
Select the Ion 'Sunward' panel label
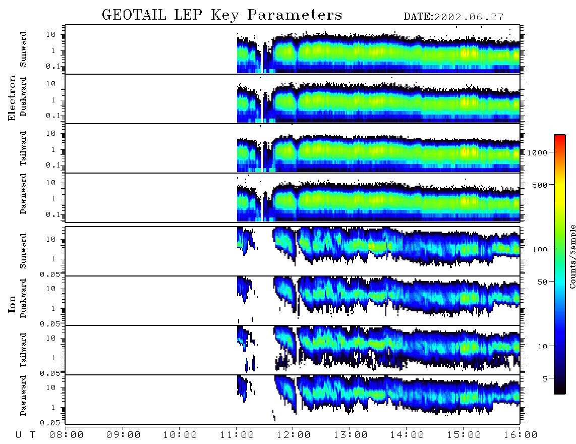point(23,251)
